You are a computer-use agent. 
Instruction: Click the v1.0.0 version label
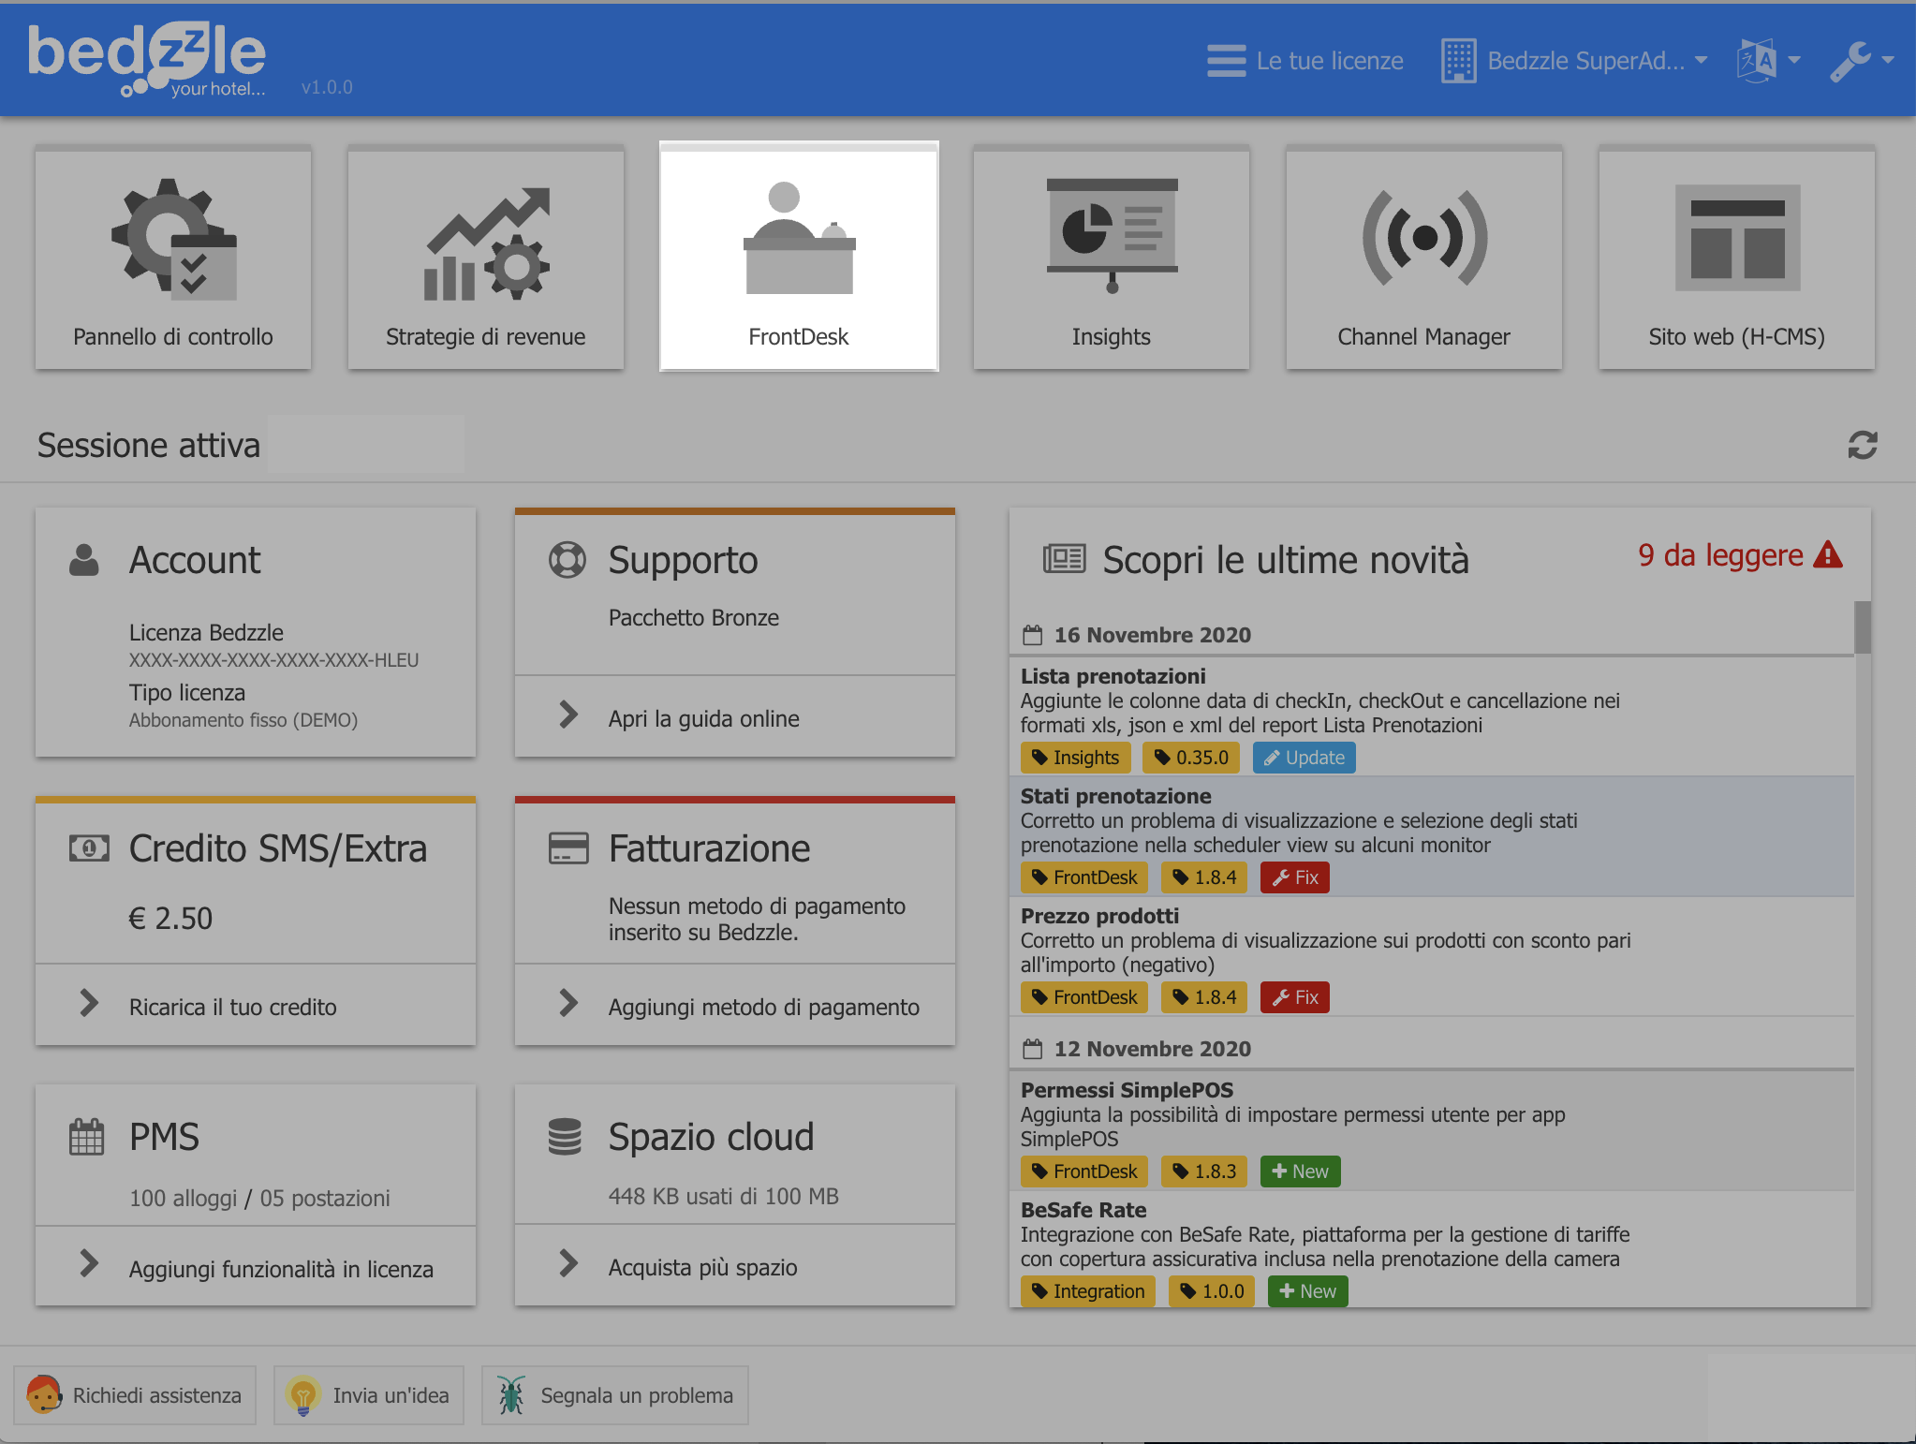(327, 87)
